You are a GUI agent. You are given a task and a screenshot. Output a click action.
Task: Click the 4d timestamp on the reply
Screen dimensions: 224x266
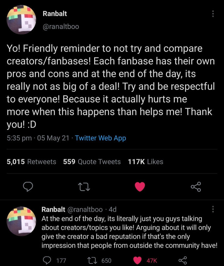(x=112, y=209)
